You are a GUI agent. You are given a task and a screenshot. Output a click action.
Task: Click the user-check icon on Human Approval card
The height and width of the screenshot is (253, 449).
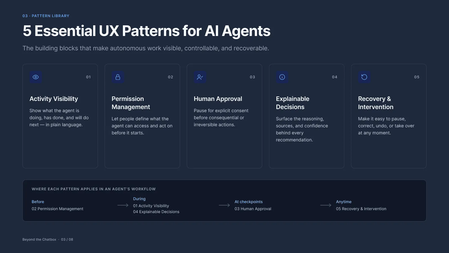point(200,77)
